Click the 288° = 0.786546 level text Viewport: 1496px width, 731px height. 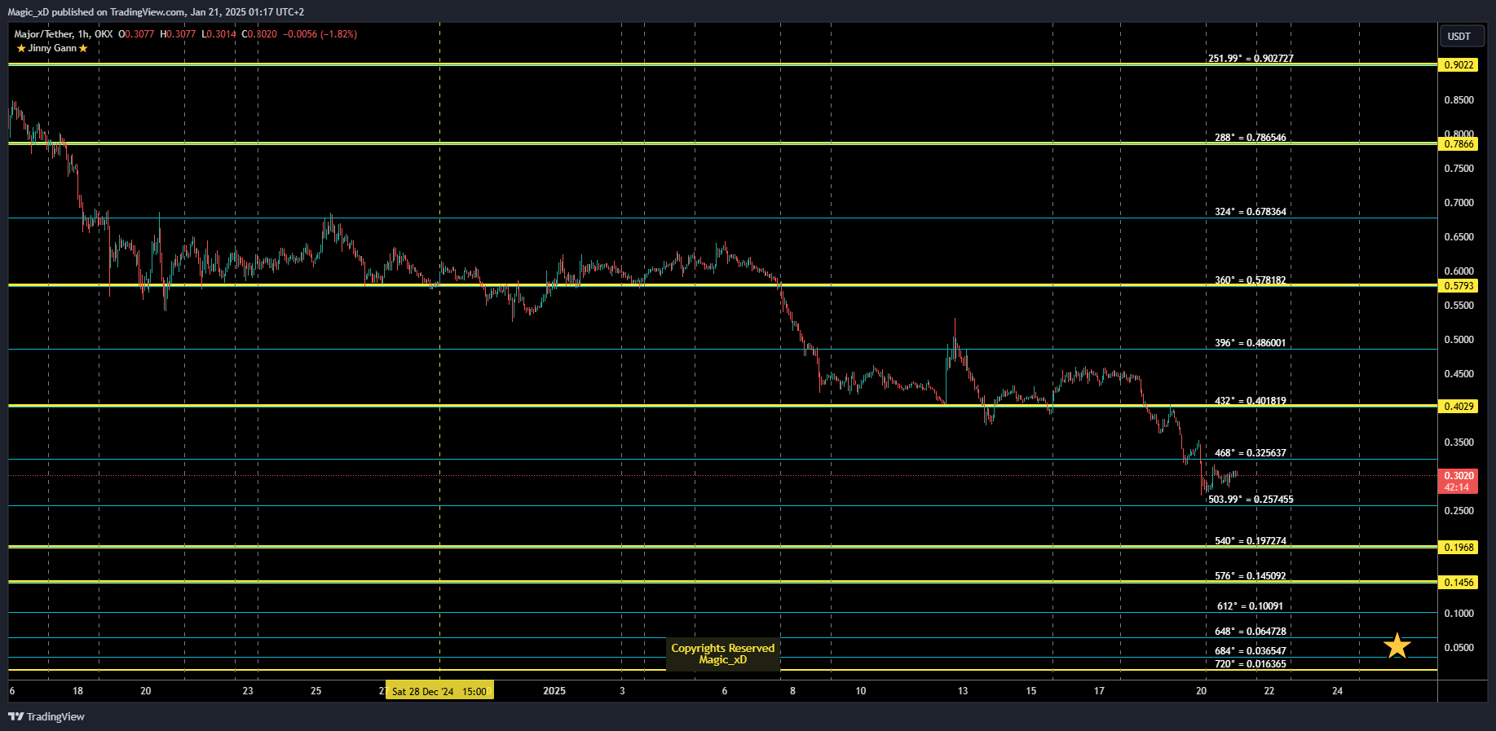coord(1251,138)
